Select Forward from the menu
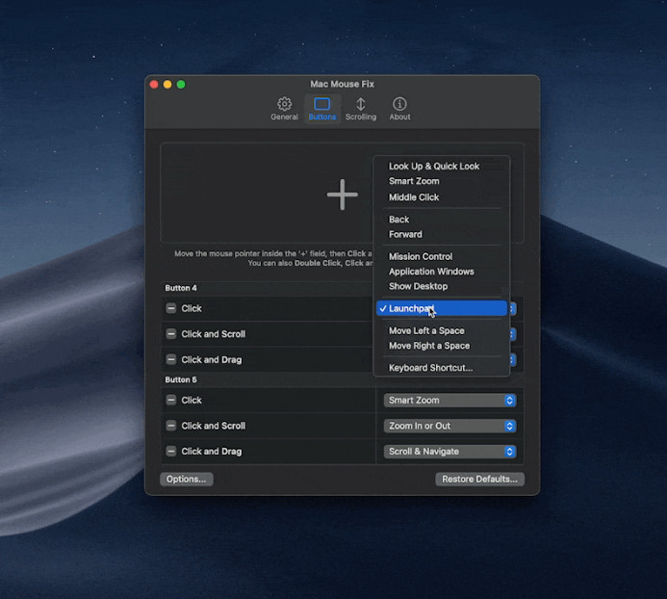Viewport: 667px width, 599px height. point(442,234)
